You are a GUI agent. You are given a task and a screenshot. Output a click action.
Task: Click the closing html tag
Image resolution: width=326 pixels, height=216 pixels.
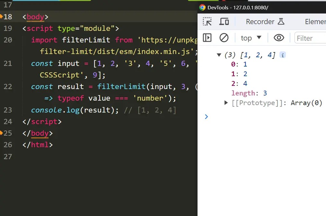point(38,145)
